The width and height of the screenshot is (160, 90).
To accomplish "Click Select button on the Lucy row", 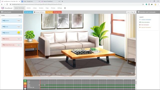I will (x=19, y=27).
